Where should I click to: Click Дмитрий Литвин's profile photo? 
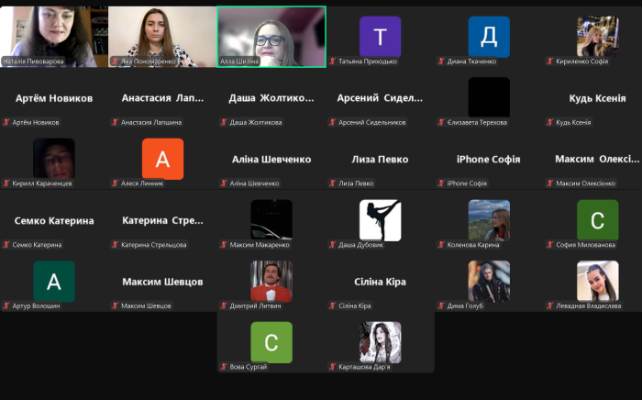pyautogui.click(x=271, y=281)
